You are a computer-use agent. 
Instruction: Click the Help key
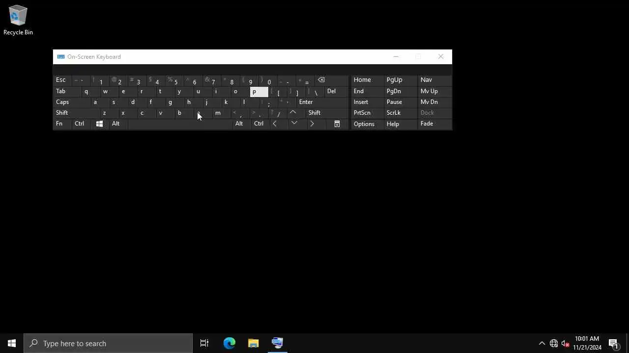[400, 124]
